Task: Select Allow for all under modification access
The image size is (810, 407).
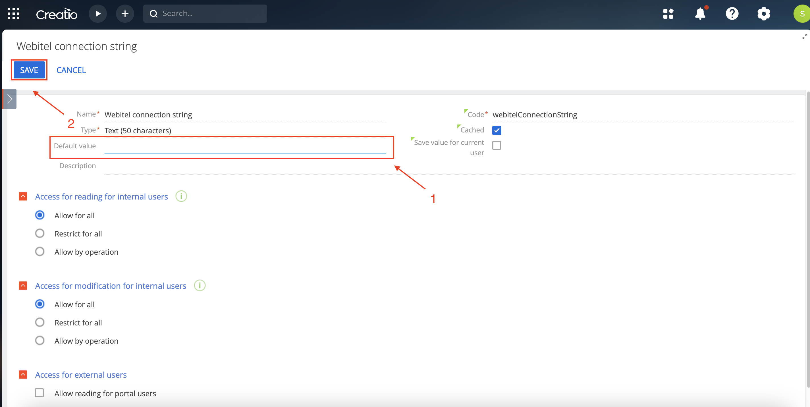Action: click(x=40, y=304)
